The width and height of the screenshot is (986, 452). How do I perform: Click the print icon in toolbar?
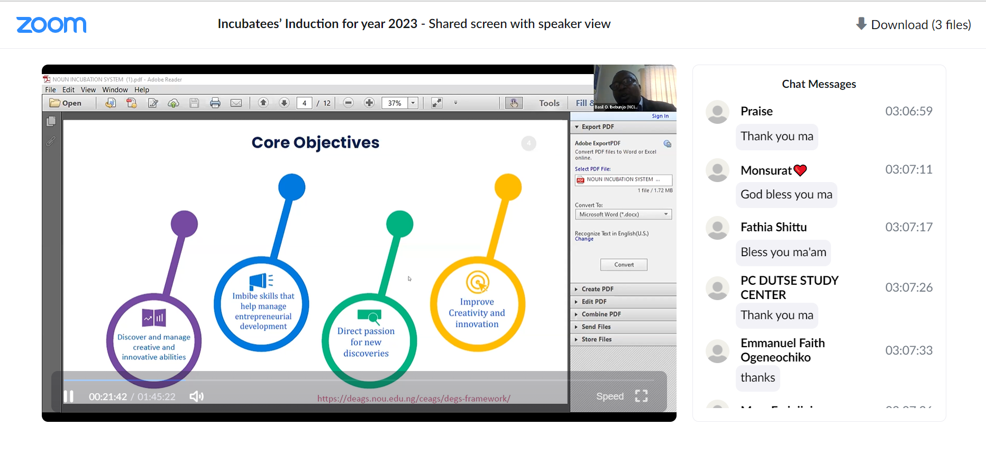click(x=215, y=103)
